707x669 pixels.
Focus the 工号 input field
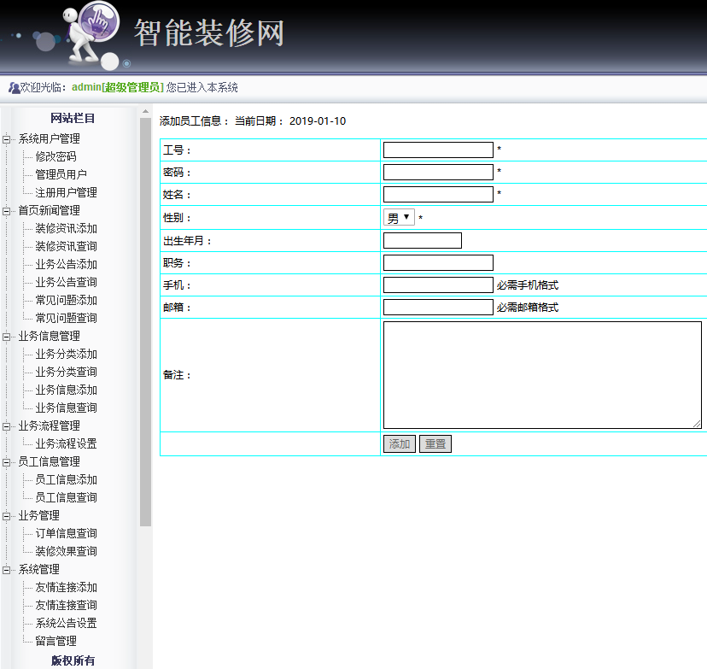point(438,150)
